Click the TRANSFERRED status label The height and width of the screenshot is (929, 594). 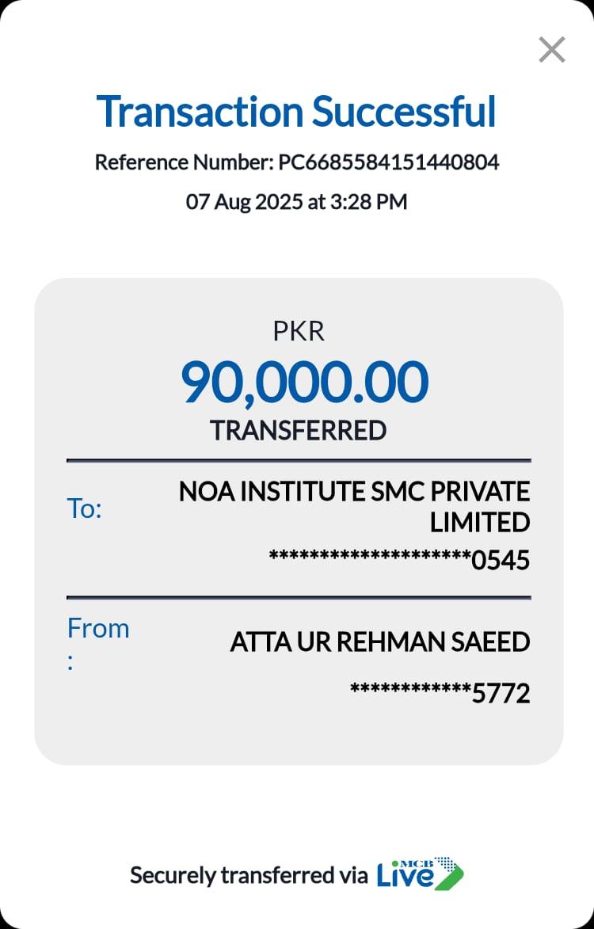(x=298, y=430)
